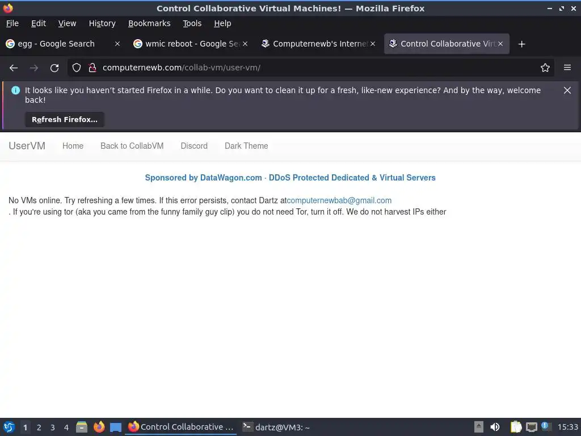Go to the Home nav link
The image size is (581, 436).
coord(73,146)
